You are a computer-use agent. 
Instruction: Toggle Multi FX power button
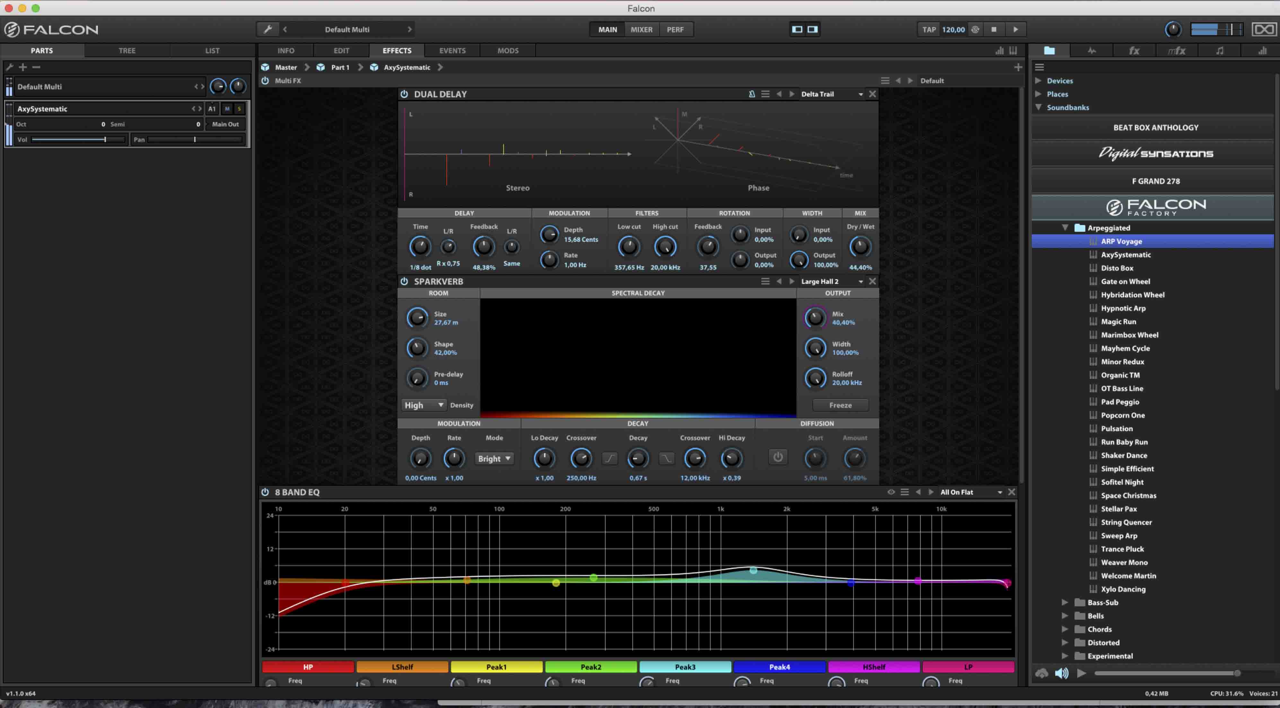point(265,81)
